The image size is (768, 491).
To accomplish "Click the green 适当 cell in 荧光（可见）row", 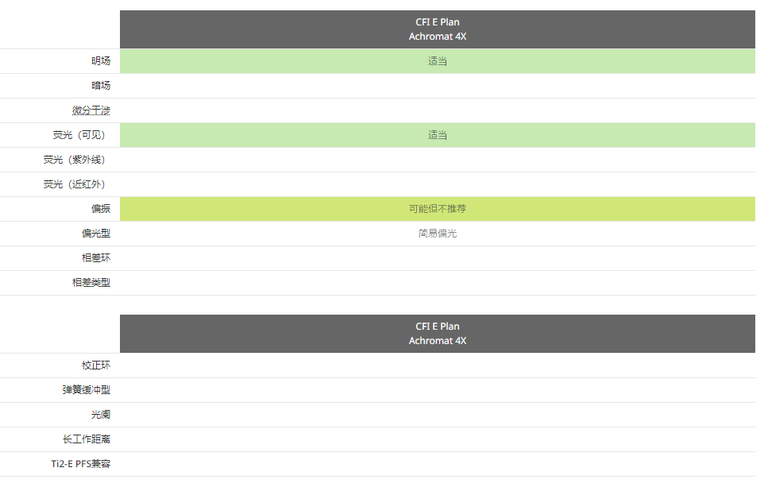I will click(x=437, y=135).
